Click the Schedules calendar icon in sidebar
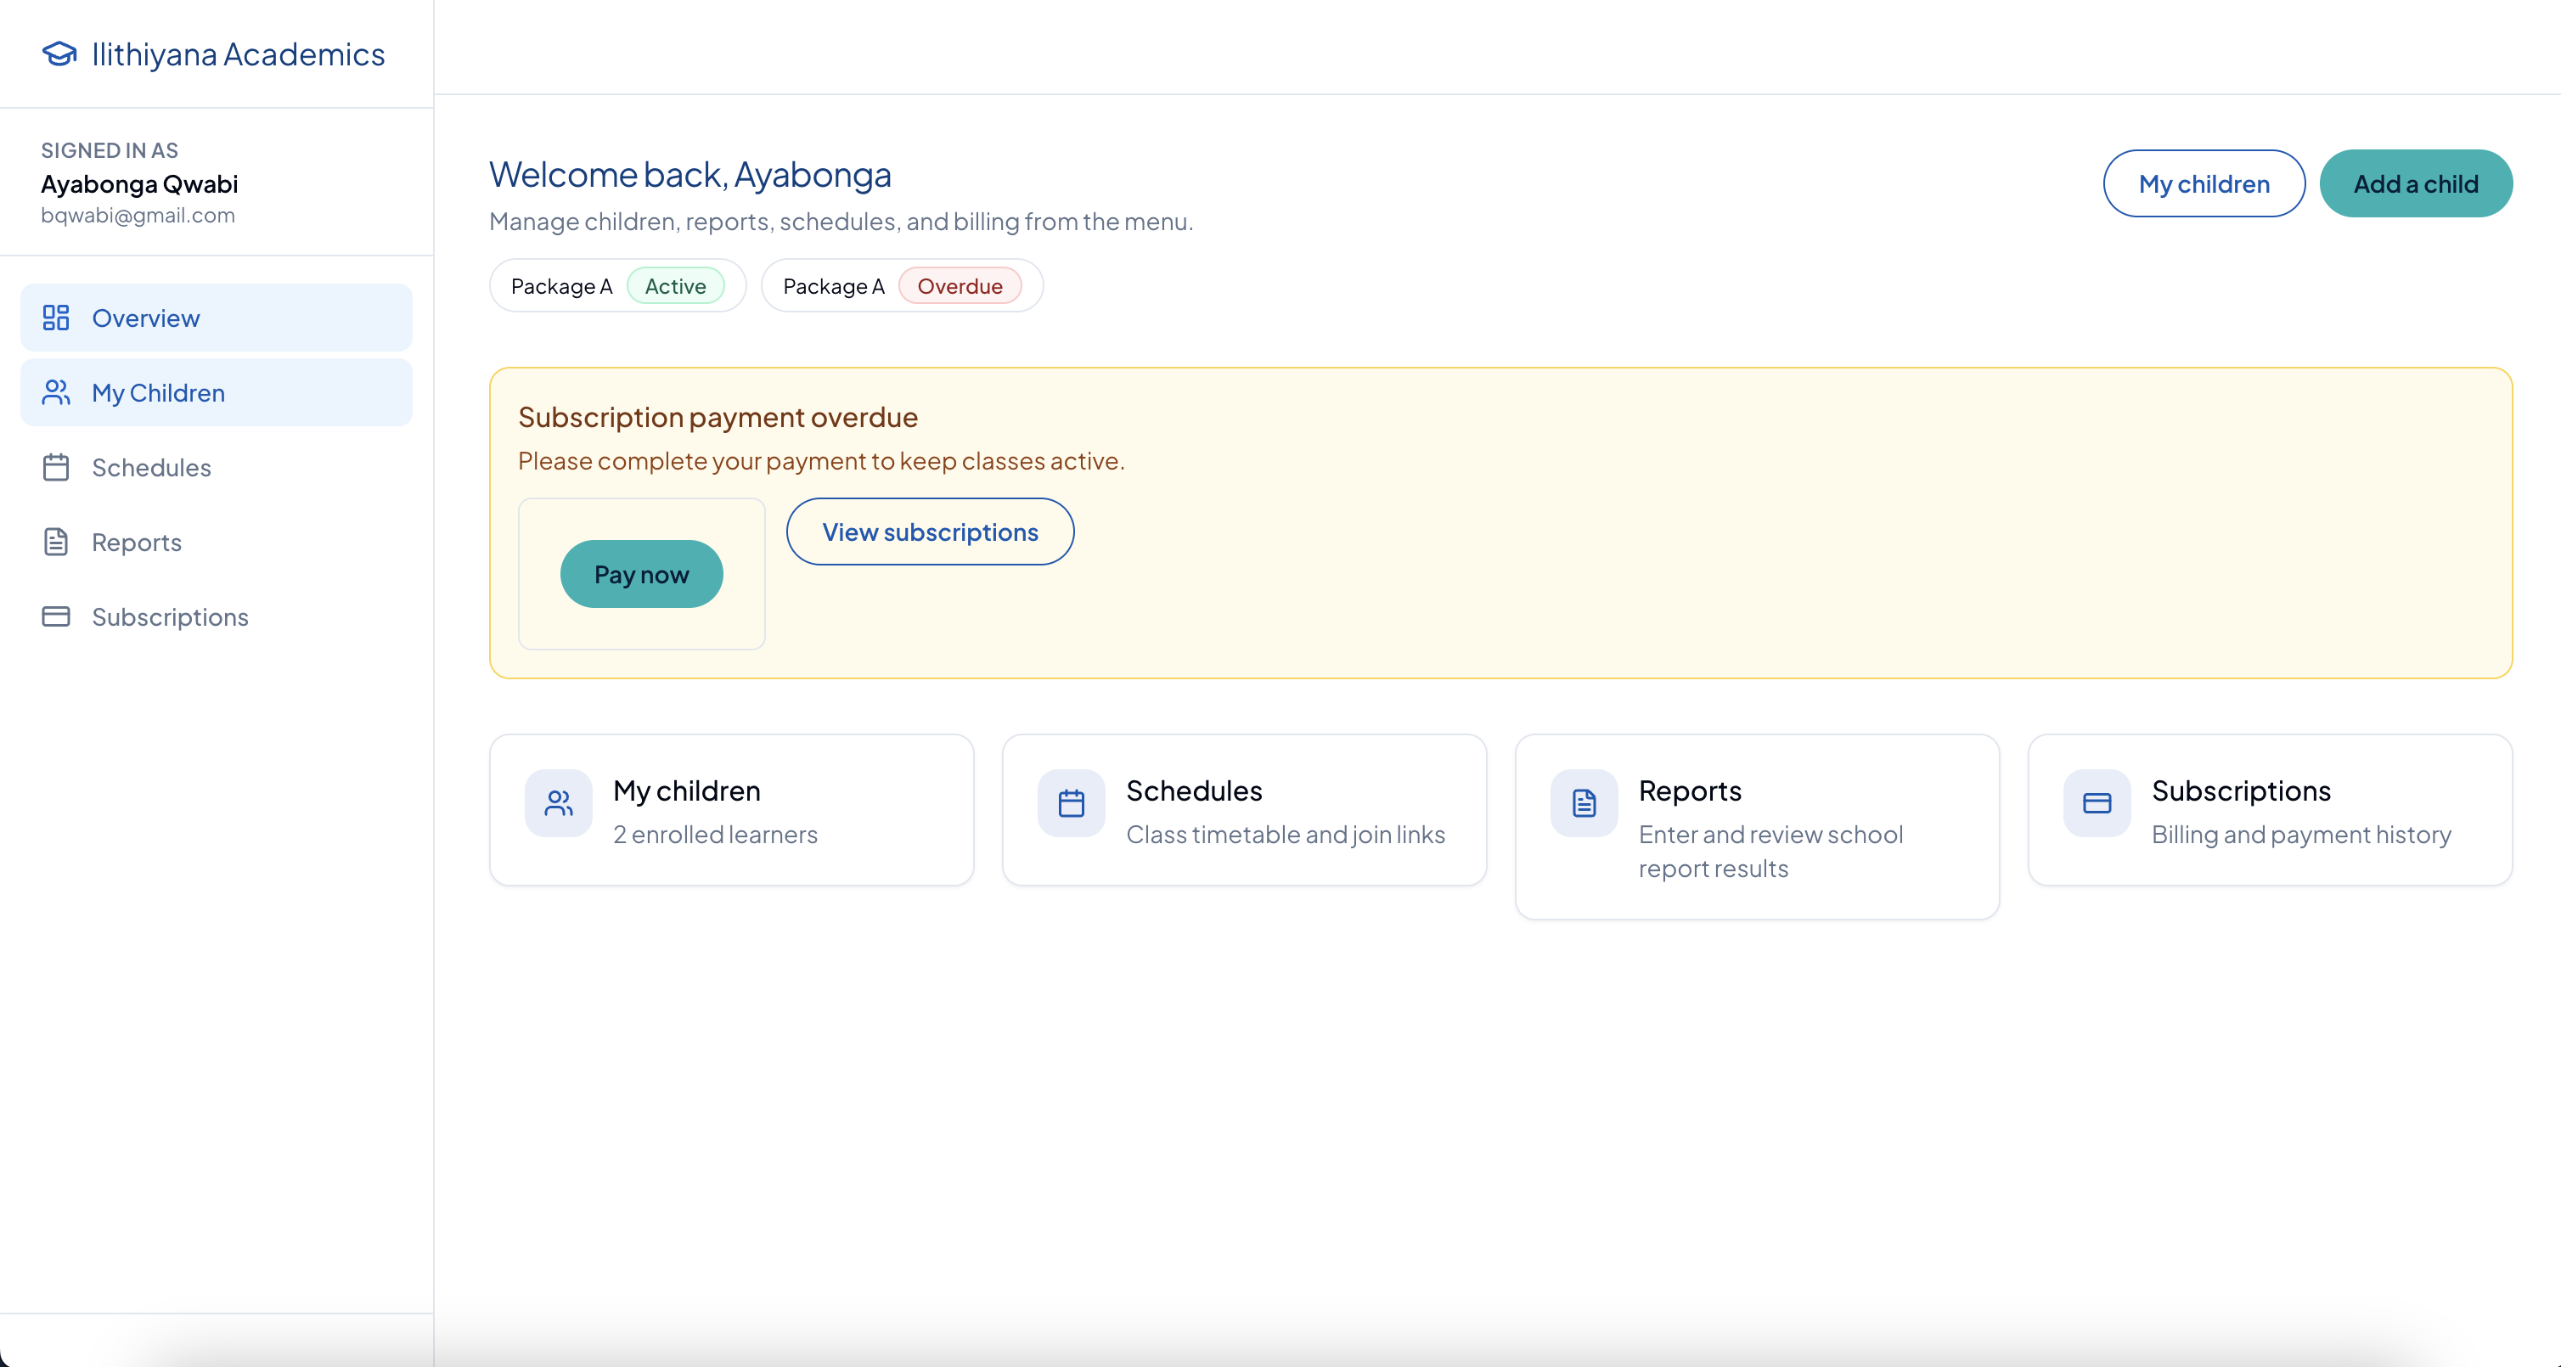The height and width of the screenshot is (1367, 2561). [x=56, y=467]
